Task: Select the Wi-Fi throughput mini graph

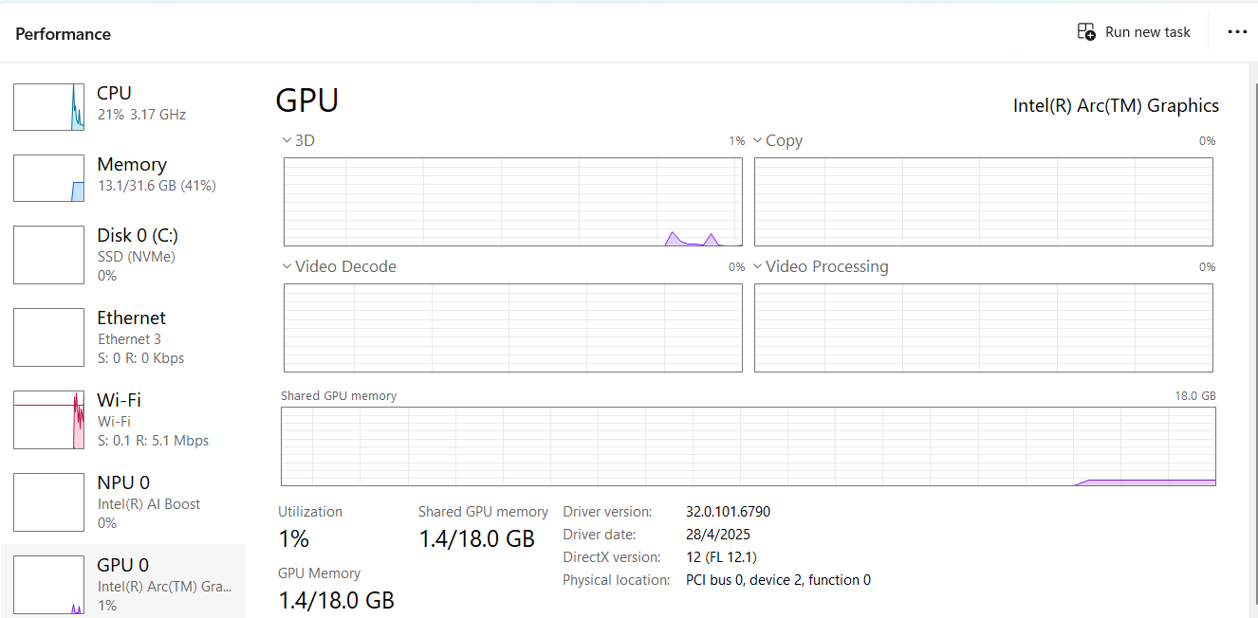Action: (x=48, y=420)
